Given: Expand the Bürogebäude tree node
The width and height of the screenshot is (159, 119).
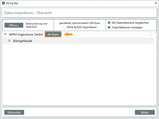Looking at the screenshot, I should click(10, 41).
